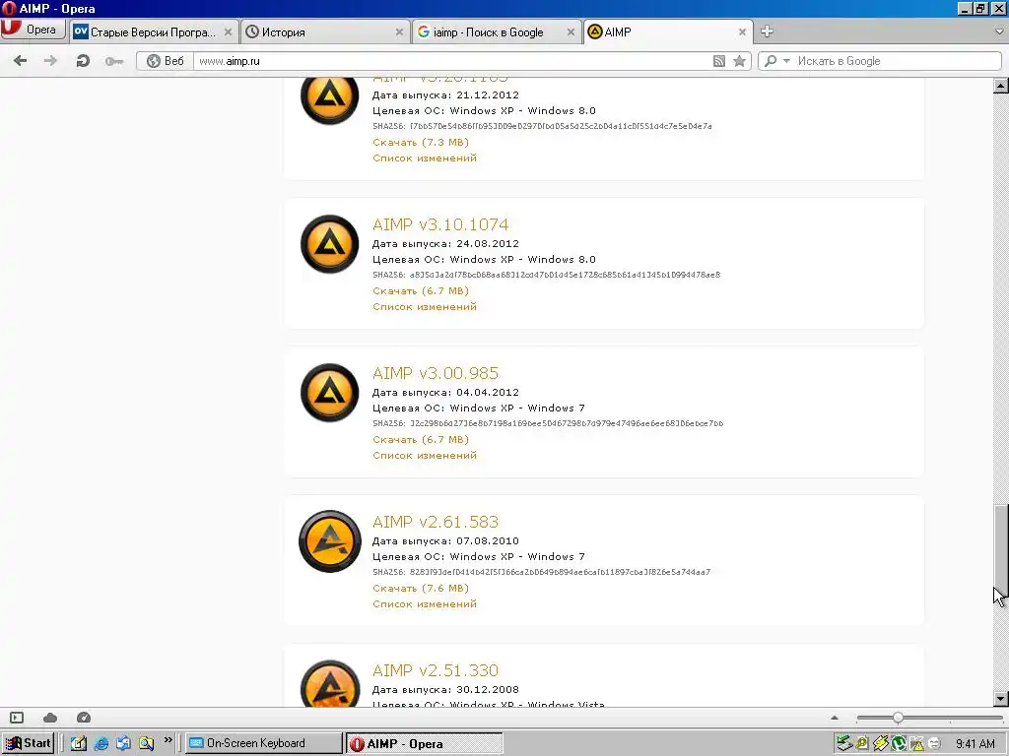This screenshot has width=1009, height=756.
Task: Open AIMP v3.00.985 title link
Action: point(435,373)
